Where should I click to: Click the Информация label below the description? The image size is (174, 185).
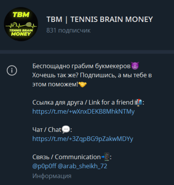click(52, 176)
